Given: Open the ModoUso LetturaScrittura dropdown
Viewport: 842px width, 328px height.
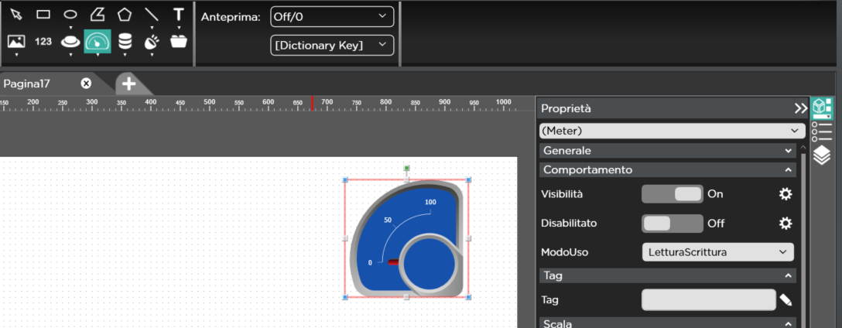Looking at the screenshot, I should coord(717,251).
